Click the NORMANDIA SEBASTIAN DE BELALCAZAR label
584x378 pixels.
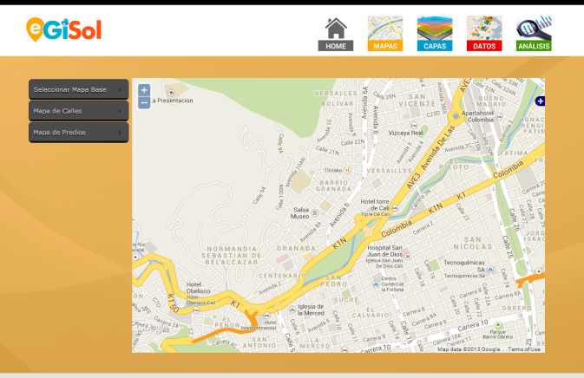(232, 255)
